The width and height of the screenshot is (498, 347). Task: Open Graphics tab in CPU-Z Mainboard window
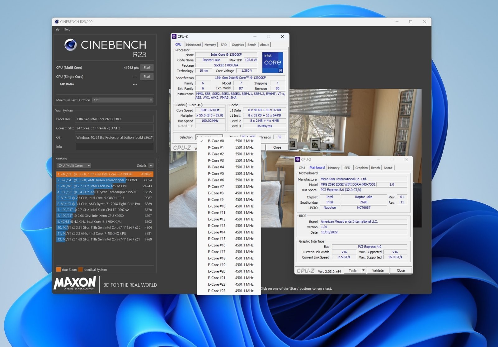[x=361, y=168]
